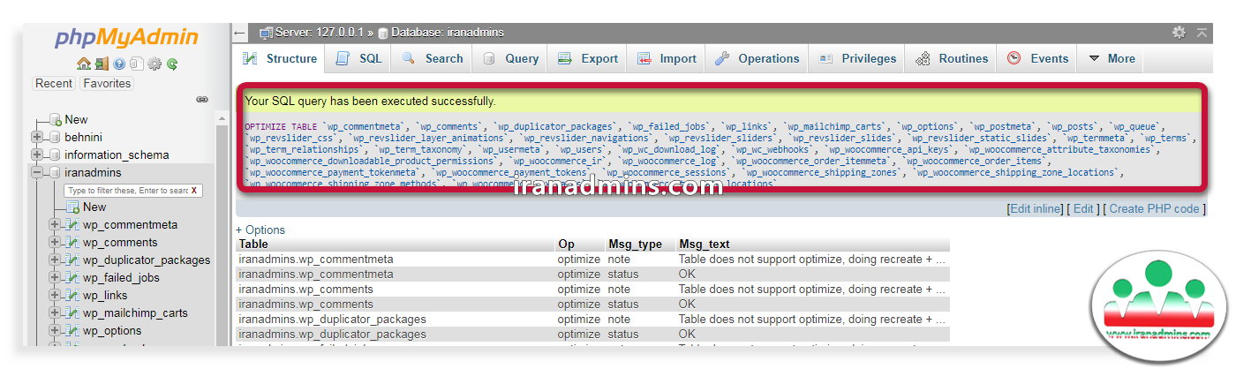1236x369 pixels.
Task: Expand the information_schema database node
Action: (38, 155)
